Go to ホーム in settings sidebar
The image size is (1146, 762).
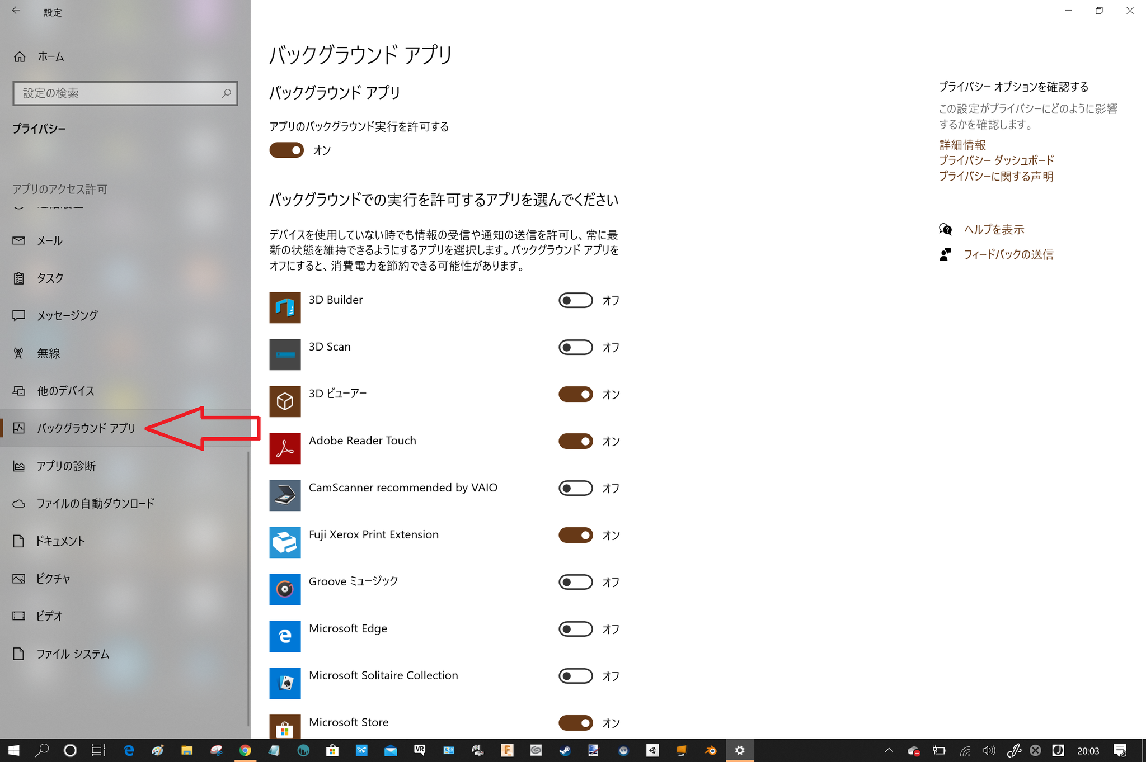[50, 56]
